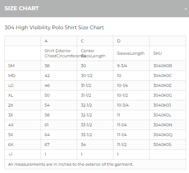Click SKU 3040K0C for size MD
The width and height of the screenshot is (189, 173).
coord(163,76)
